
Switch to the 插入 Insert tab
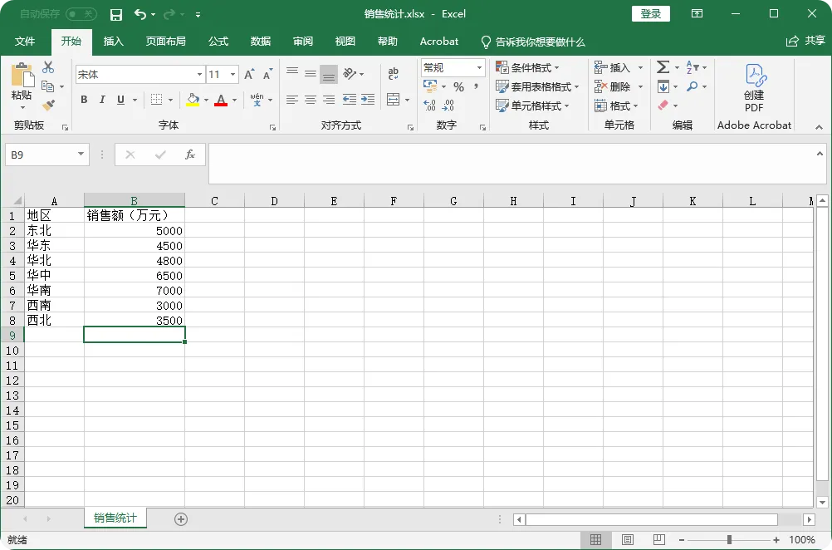click(x=113, y=42)
